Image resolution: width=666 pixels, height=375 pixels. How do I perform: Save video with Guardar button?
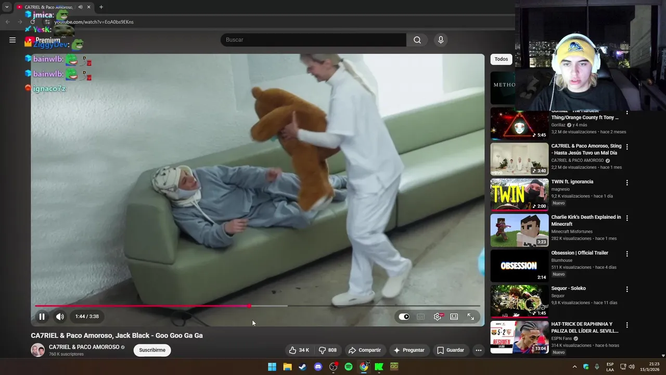coord(451,350)
